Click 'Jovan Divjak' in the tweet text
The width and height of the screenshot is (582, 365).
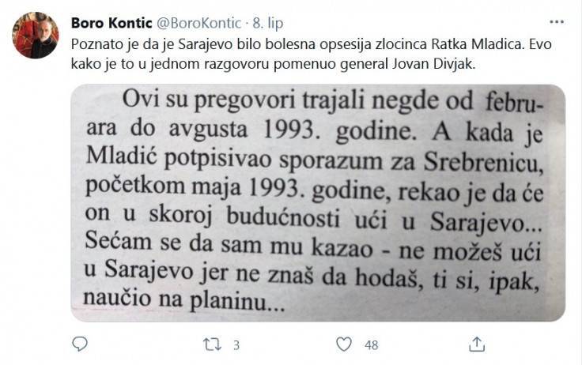coord(433,64)
